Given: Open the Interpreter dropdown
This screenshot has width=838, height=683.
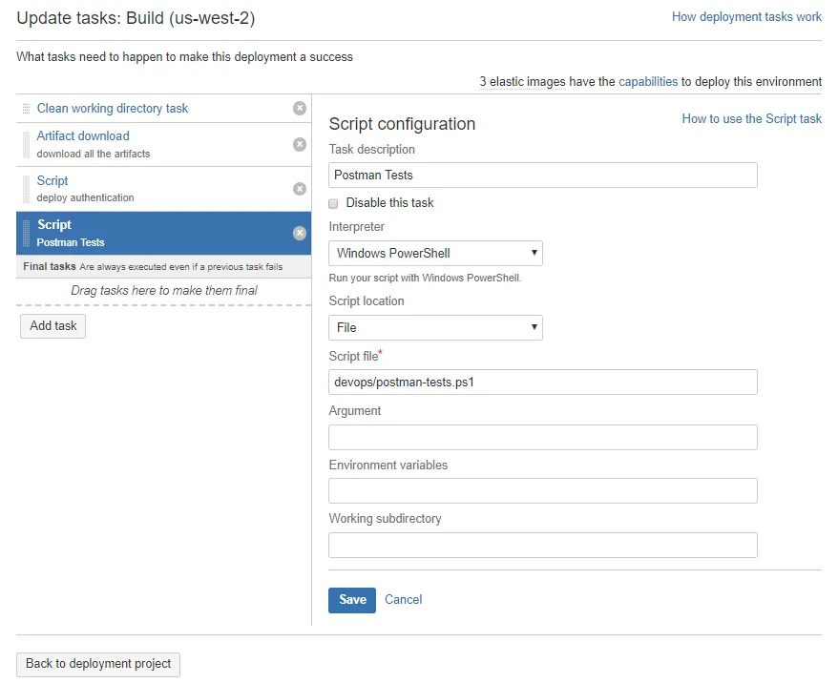Looking at the screenshot, I should tap(435, 253).
